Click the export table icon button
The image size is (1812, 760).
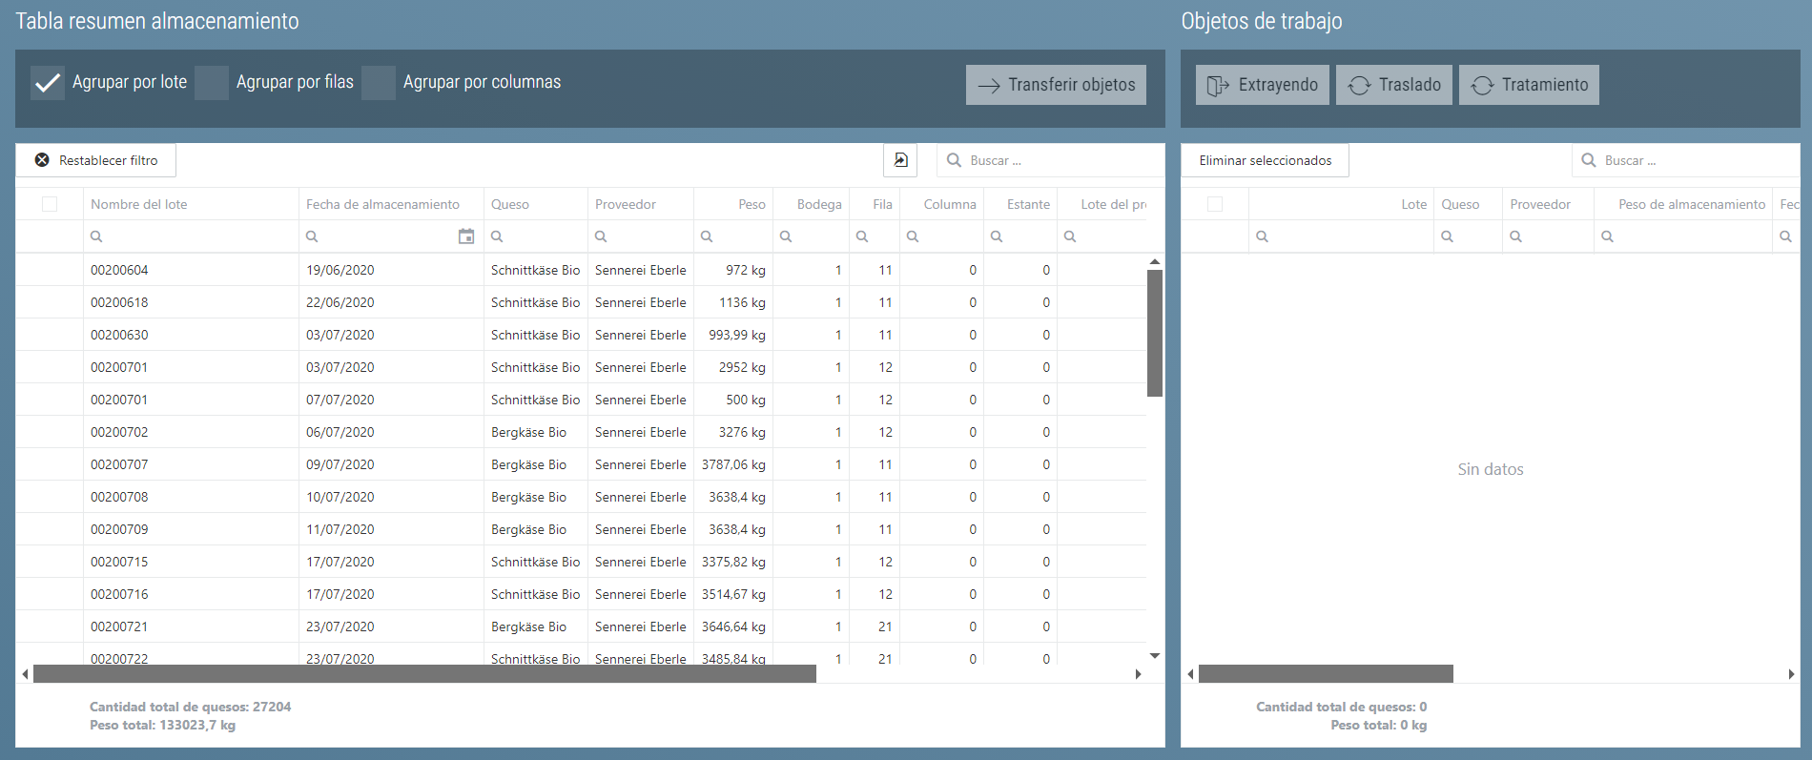tap(900, 160)
